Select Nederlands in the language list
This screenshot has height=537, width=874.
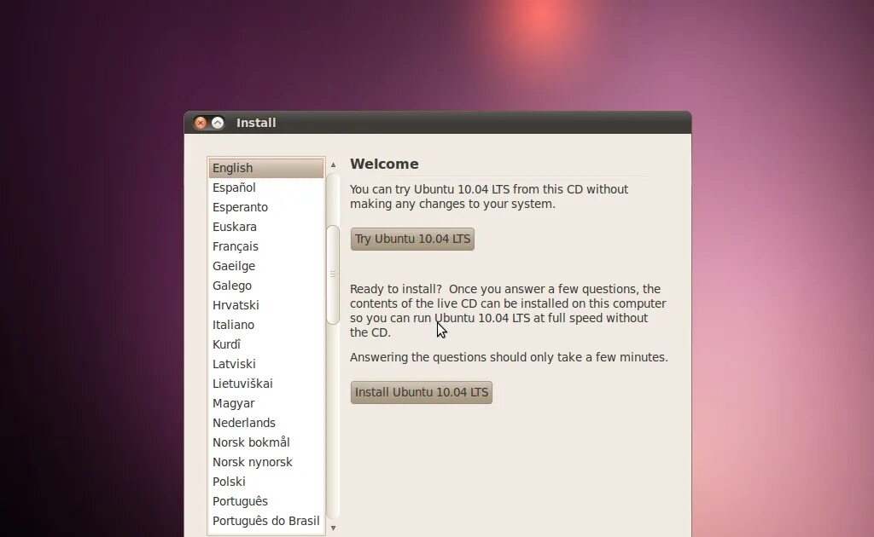click(x=266, y=423)
